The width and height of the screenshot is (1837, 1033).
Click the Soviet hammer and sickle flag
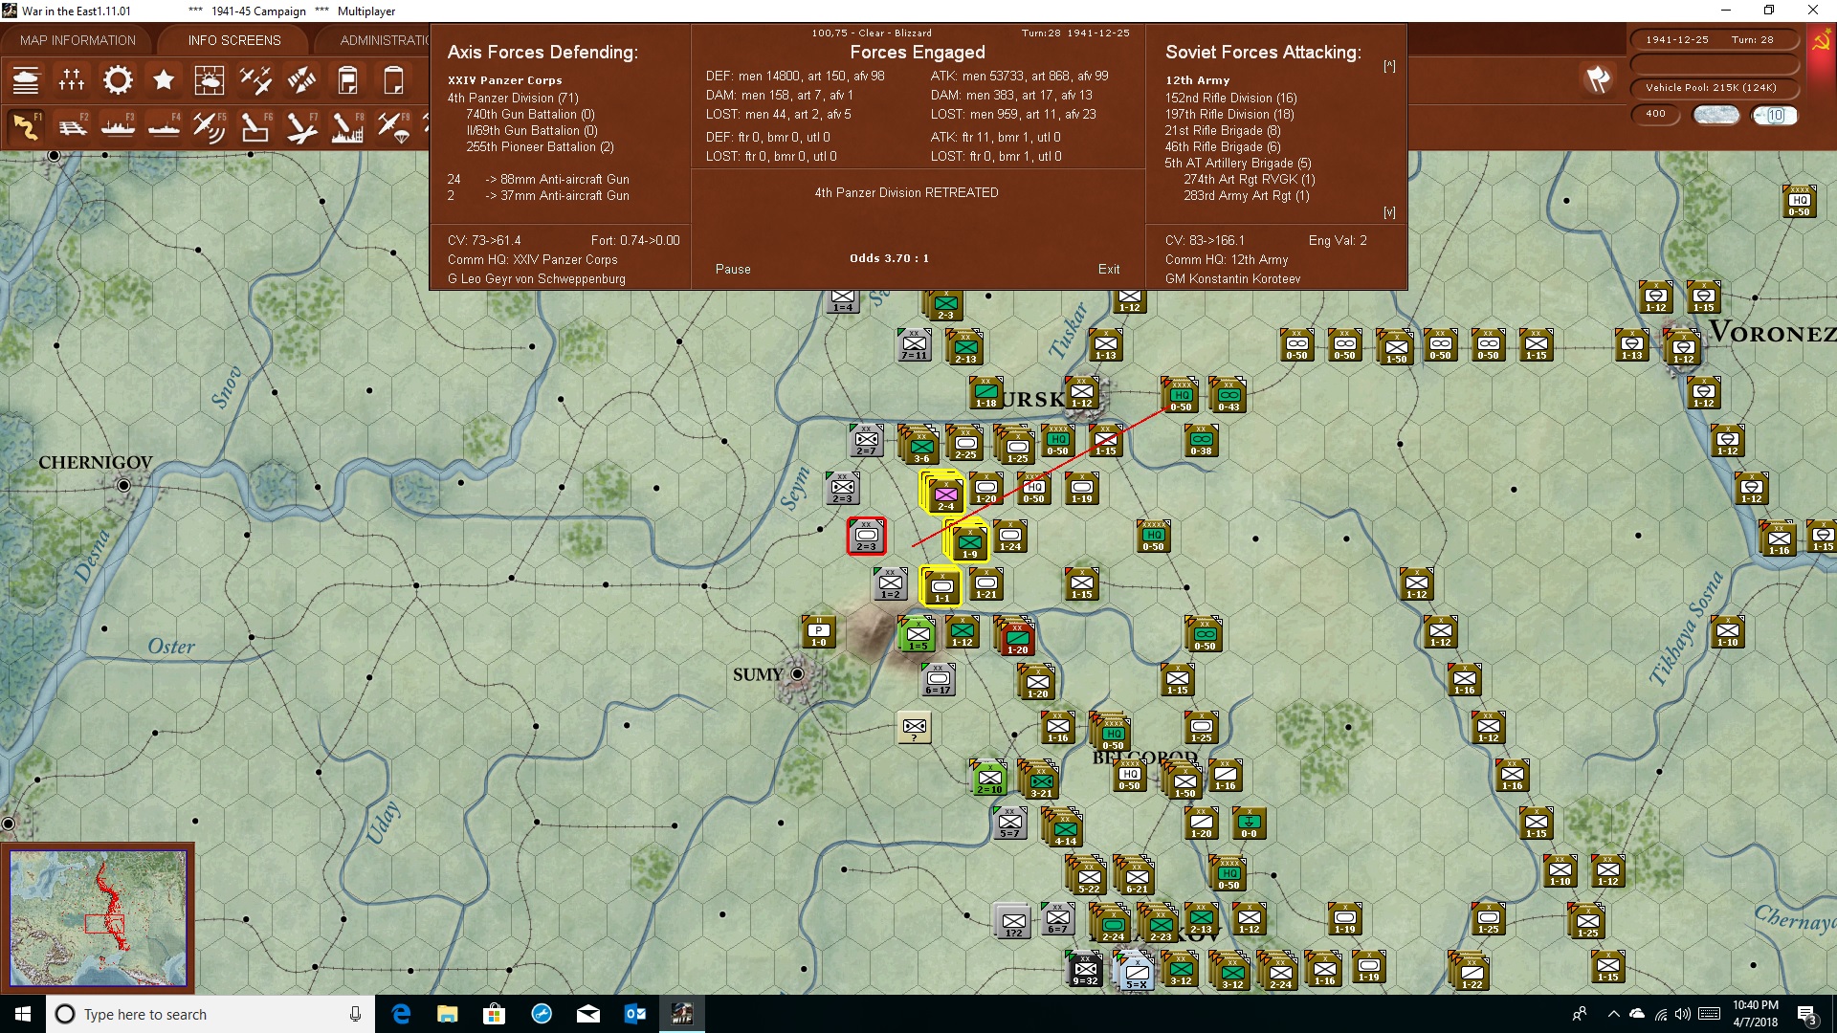point(1821,42)
